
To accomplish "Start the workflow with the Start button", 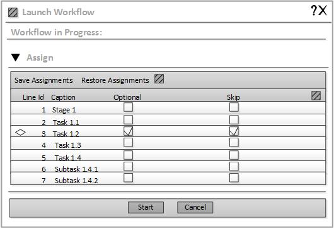I will (146, 207).
